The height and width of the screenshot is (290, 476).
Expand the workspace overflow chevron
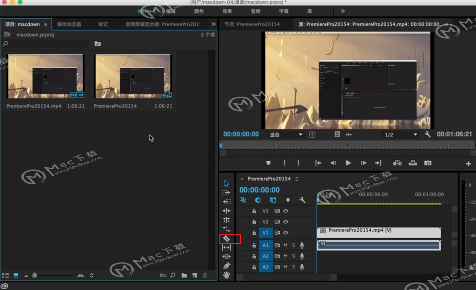pos(343,11)
